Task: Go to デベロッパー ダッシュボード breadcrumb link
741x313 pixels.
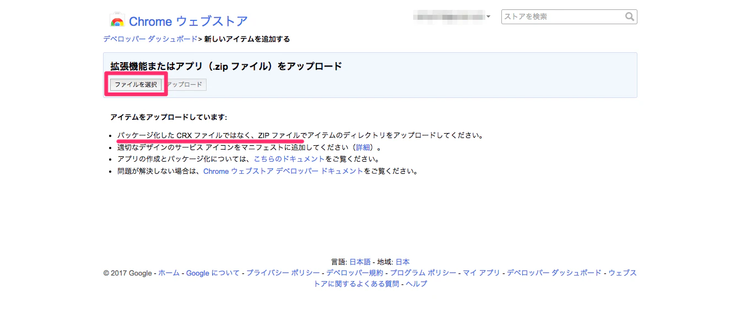Action: (150, 39)
